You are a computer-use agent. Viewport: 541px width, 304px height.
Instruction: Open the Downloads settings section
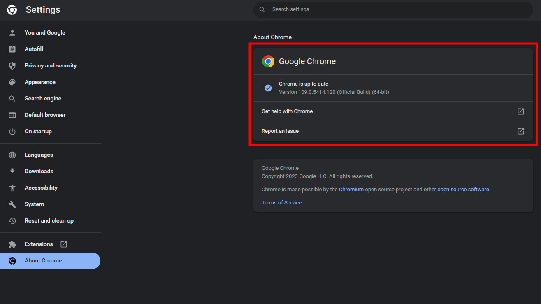pos(39,172)
